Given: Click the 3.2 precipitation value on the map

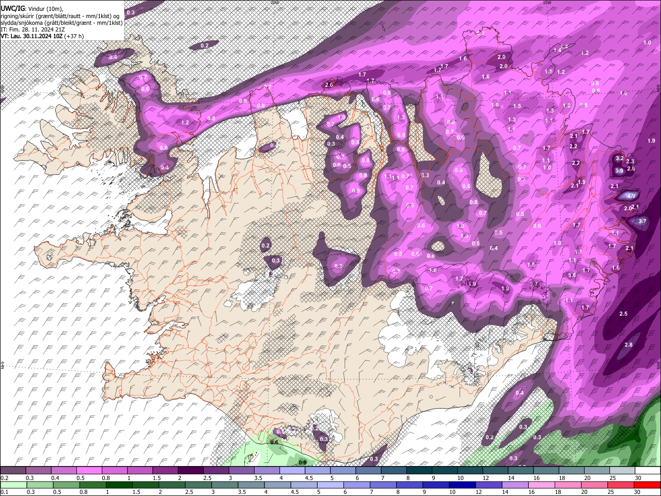Looking at the screenshot, I should click(620, 158).
